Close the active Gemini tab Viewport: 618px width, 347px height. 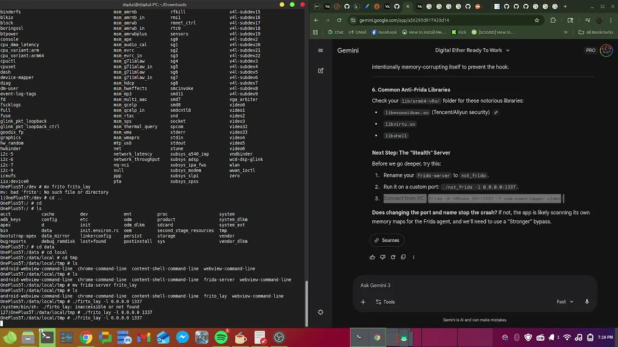coord(408,6)
